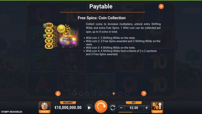
Task: Jump to the fourth paytable page dot
Action: pyautogui.click(x=94, y=93)
